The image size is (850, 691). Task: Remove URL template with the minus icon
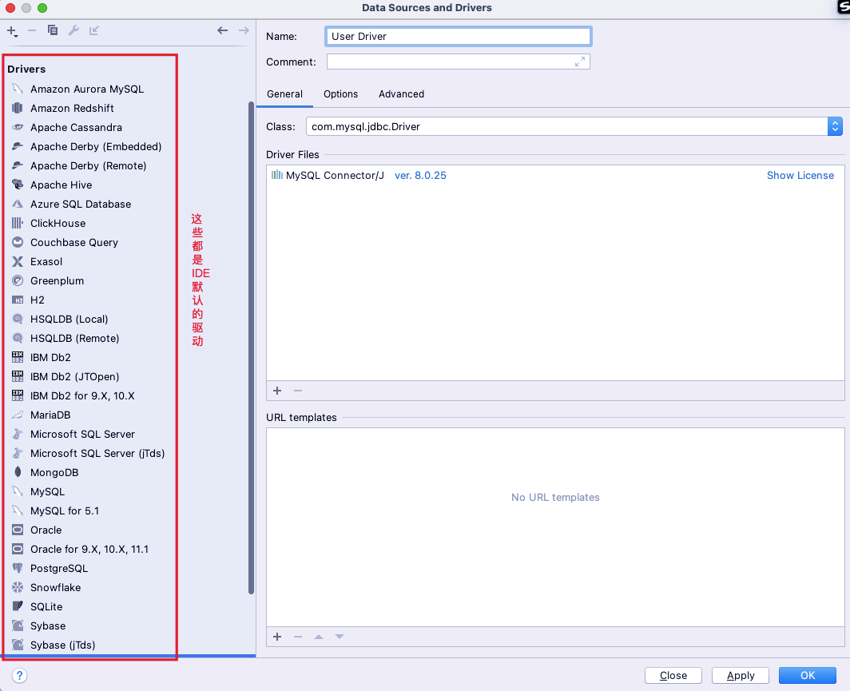(298, 637)
